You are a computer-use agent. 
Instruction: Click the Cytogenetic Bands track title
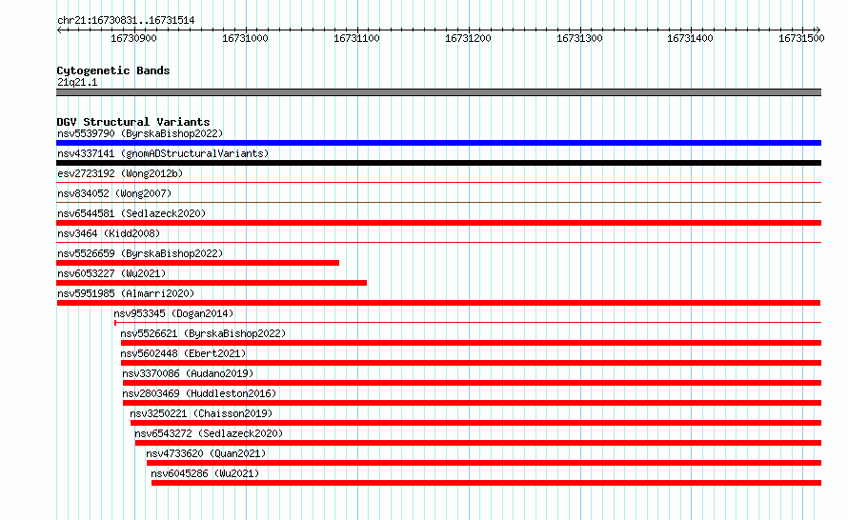pyautogui.click(x=113, y=70)
